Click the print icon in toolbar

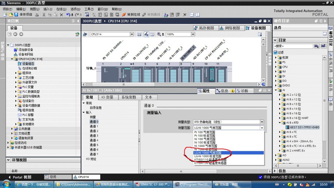coord(37,15)
